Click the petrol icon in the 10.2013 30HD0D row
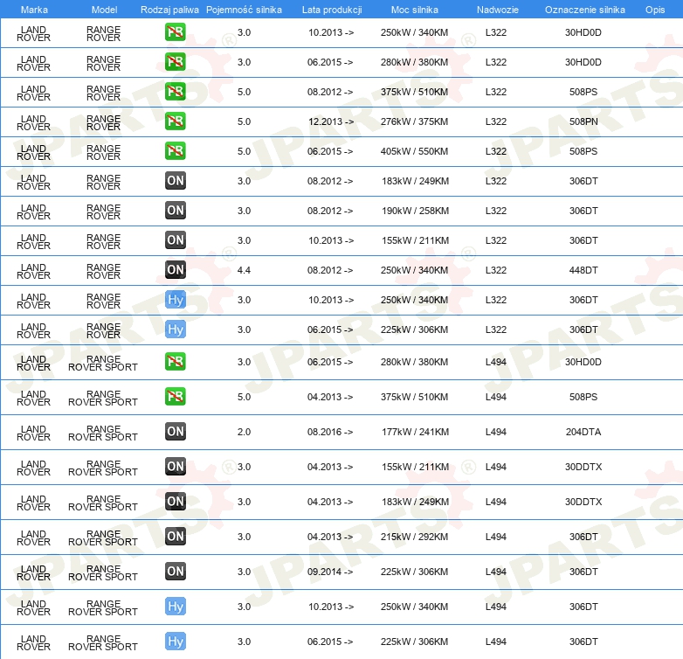Viewport: 683px width, 659px height. (x=175, y=32)
